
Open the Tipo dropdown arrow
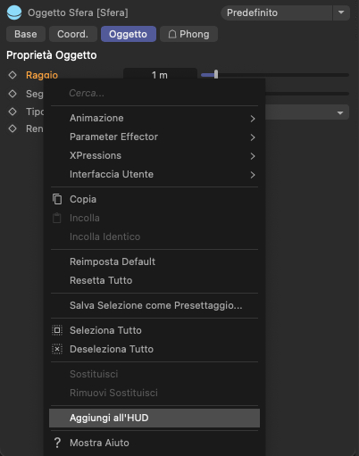point(340,112)
